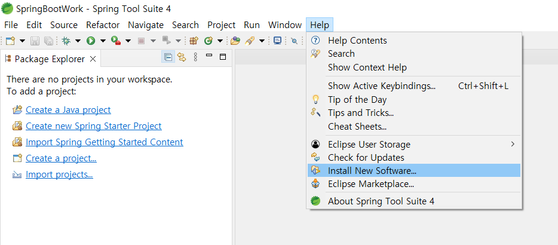This screenshot has width=558, height=245.
Task: Open the Run menu
Action: pyautogui.click(x=252, y=25)
